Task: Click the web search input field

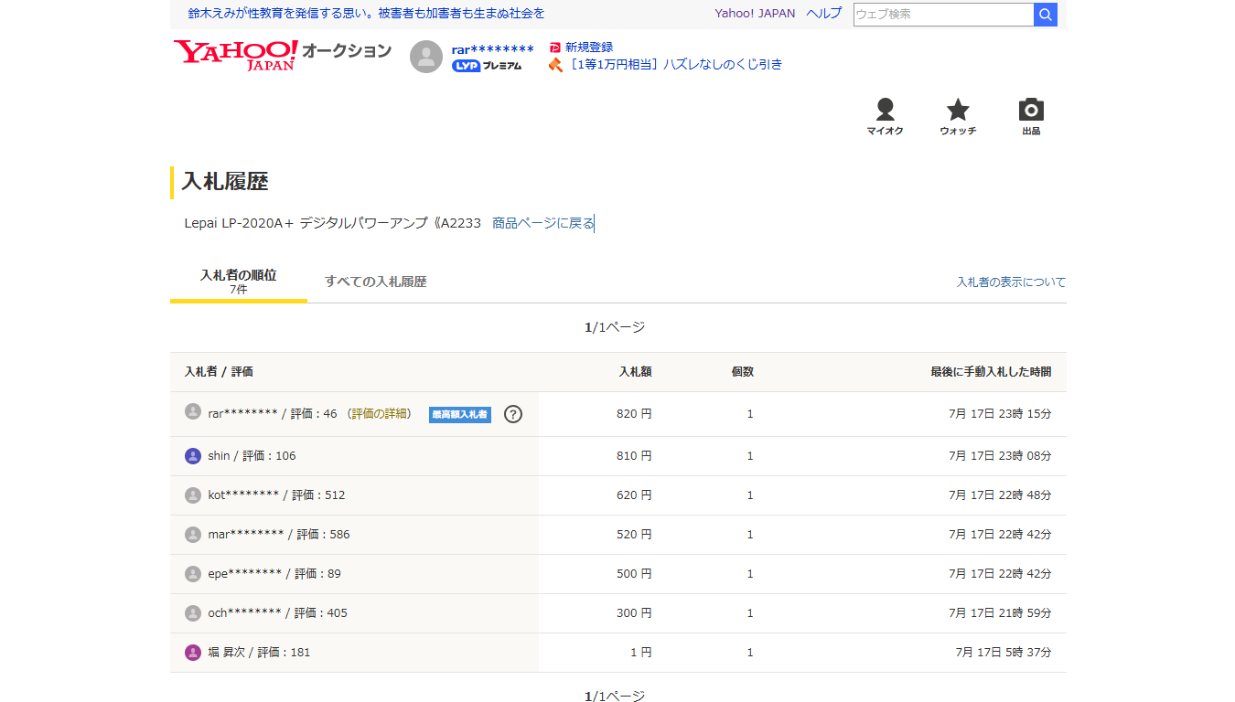Action: [x=942, y=15]
